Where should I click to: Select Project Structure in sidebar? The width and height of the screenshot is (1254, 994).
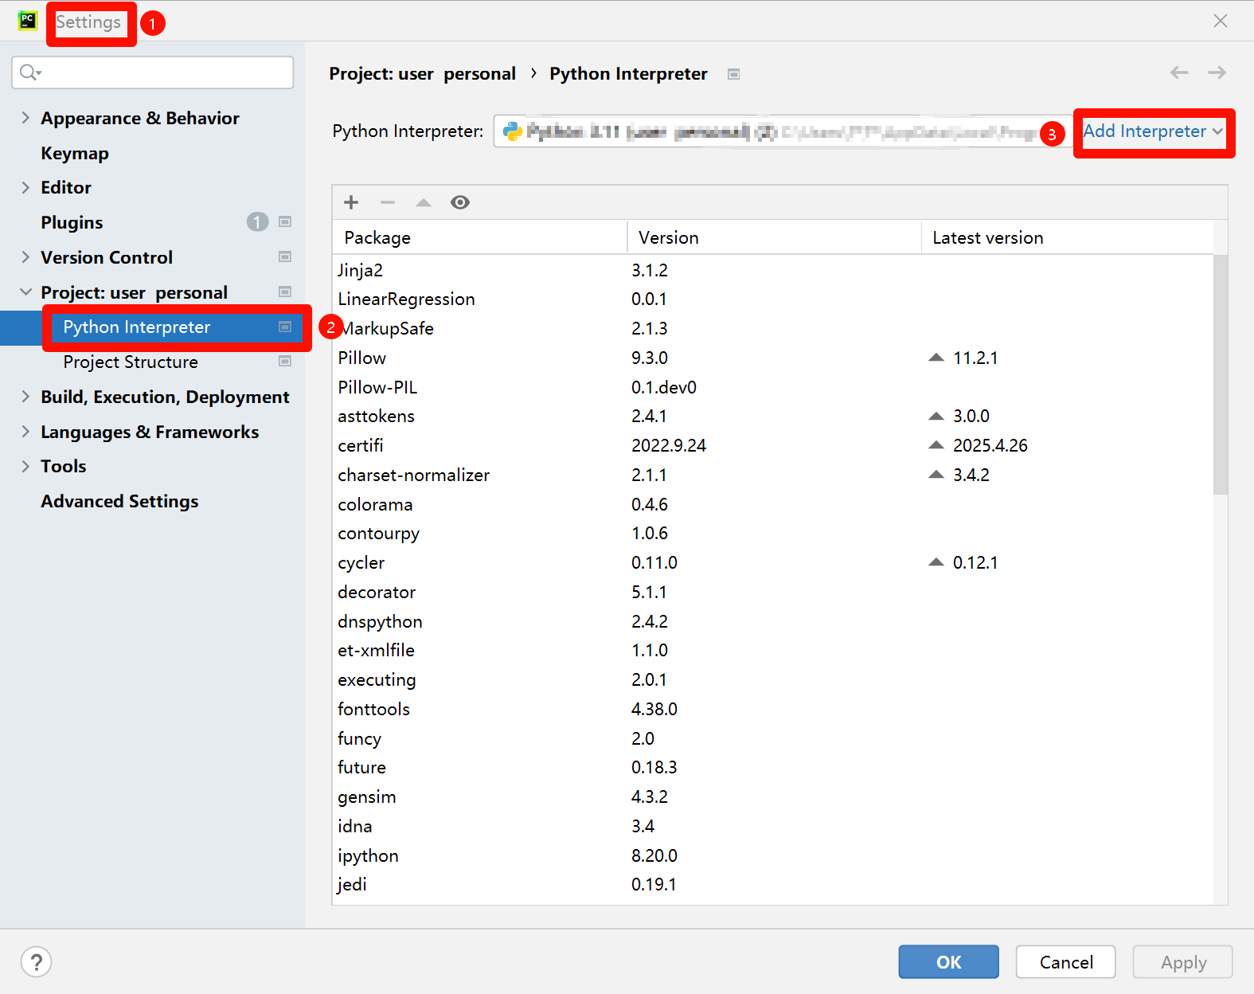click(x=131, y=362)
